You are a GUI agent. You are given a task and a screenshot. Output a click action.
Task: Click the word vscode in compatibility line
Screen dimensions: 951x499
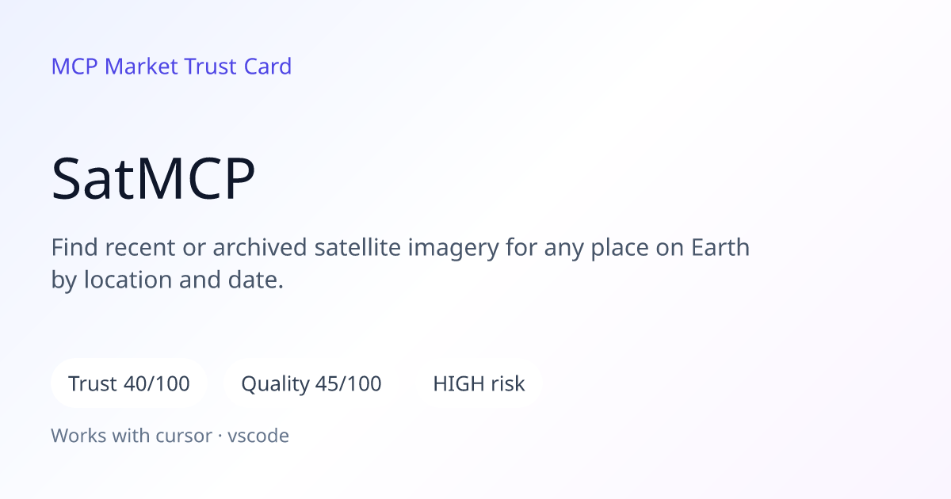(x=258, y=436)
